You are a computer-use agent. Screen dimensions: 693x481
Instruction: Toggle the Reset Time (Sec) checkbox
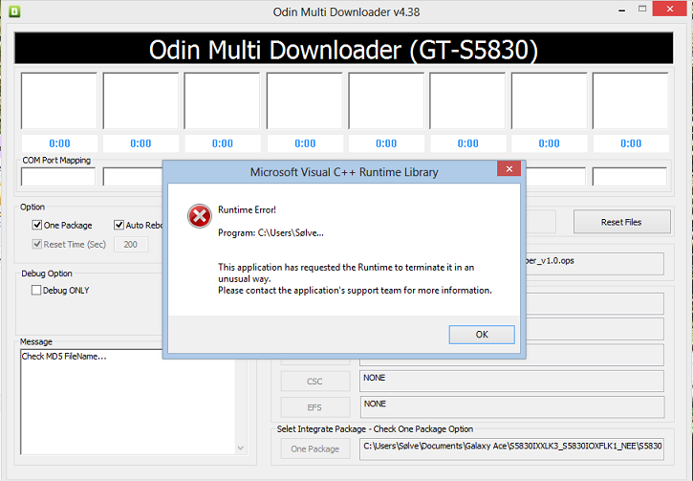point(37,244)
